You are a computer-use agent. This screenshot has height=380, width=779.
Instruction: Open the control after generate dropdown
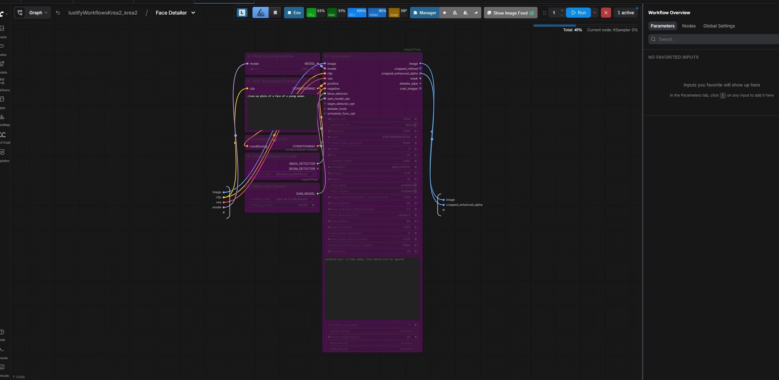(x=372, y=143)
